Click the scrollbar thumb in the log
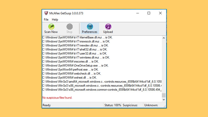208x117 pixels. click(x=164, y=95)
